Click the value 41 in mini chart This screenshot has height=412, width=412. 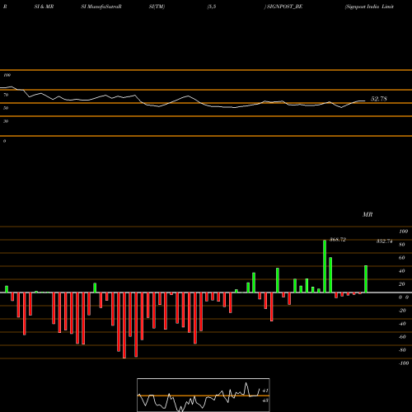tap(265, 391)
